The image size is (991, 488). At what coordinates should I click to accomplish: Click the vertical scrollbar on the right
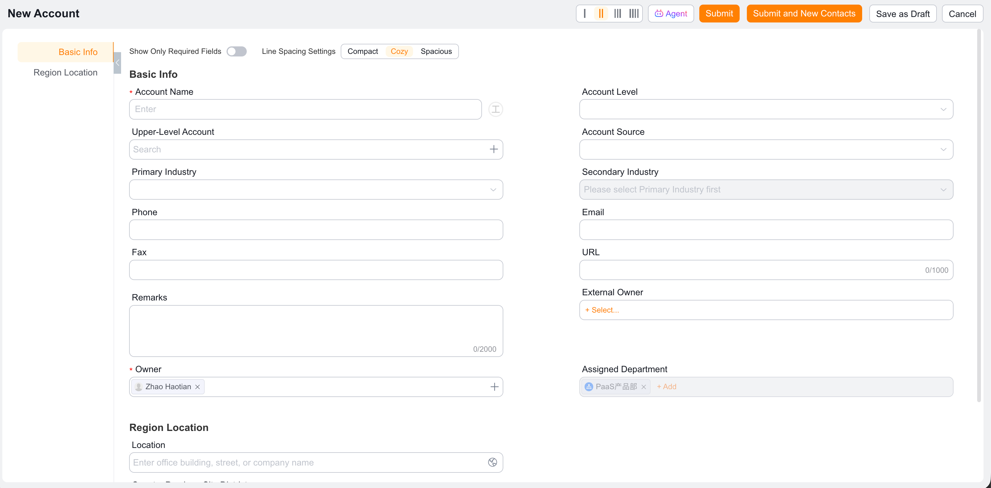(x=979, y=216)
